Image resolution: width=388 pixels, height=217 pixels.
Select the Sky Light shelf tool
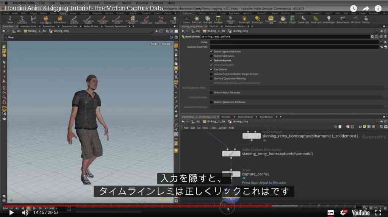click(283, 19)
